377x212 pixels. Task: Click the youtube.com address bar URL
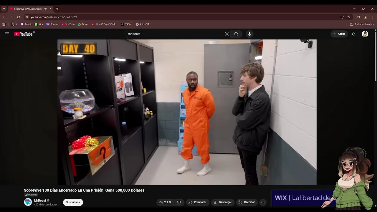(54, 17)
